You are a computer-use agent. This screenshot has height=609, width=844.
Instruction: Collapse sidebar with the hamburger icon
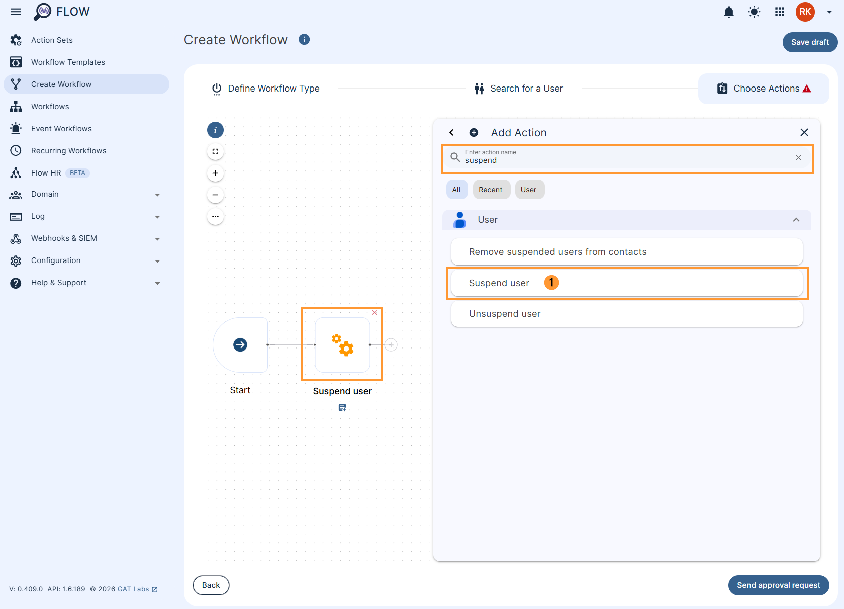tap(15, 12)
